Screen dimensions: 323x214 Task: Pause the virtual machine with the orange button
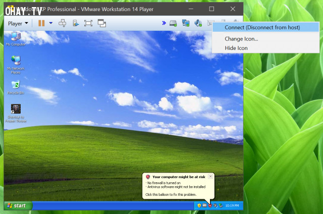(41, 23)
